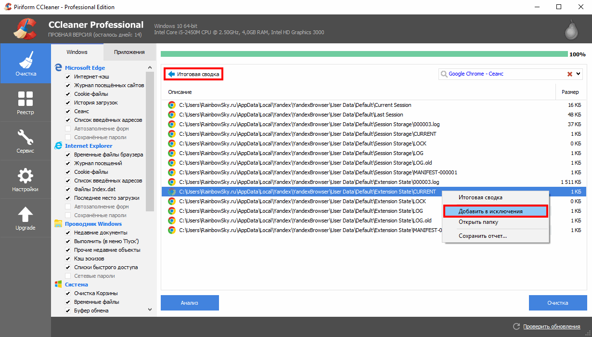
Task: Toggle Списки быстрого доступа checkbox
Action: [x=68, y=267]
